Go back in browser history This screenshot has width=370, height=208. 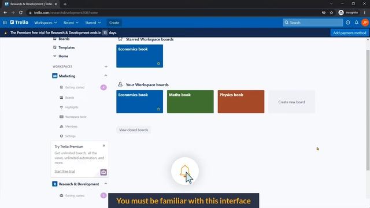pos(5,13)
